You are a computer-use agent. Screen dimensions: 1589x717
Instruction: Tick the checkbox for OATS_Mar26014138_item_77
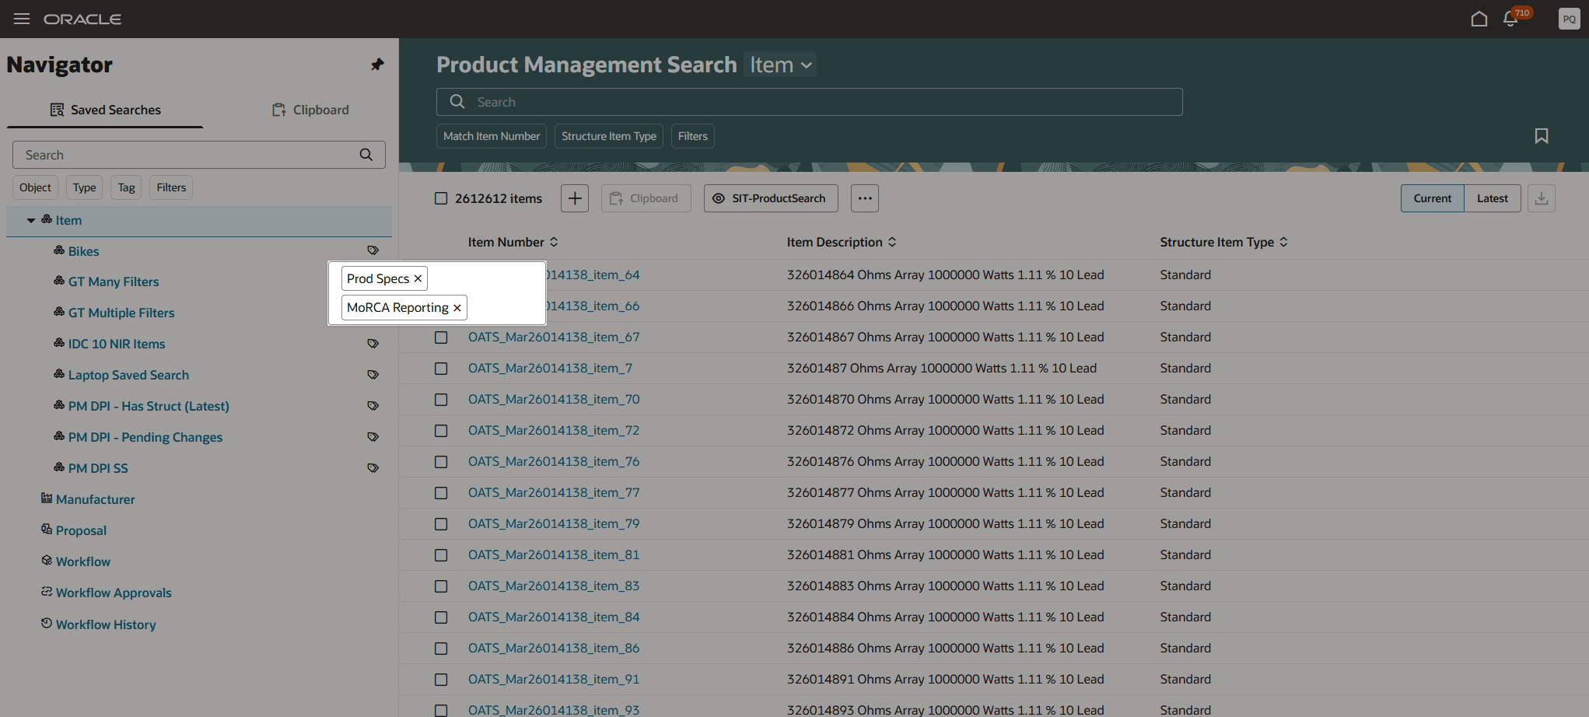tap(441, 493)
